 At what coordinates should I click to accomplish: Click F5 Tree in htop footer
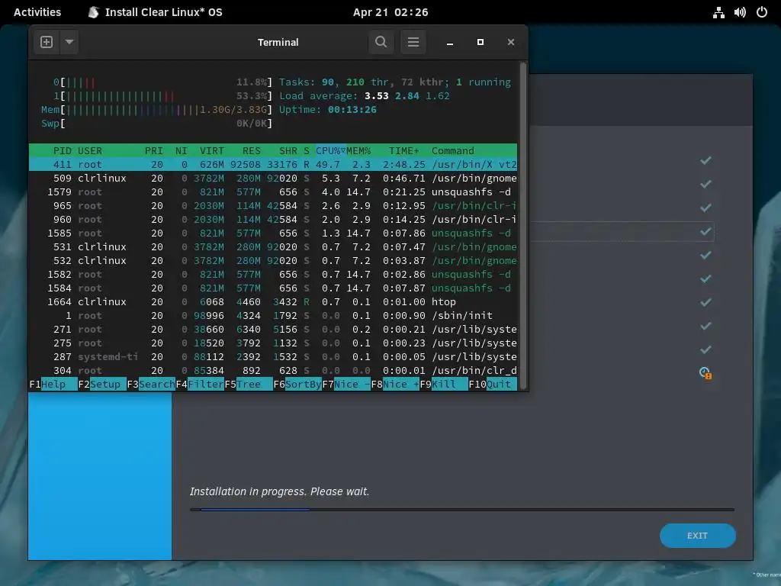(249, 385)
